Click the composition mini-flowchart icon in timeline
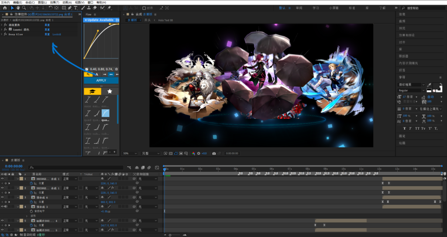 [x=129, y=168]
